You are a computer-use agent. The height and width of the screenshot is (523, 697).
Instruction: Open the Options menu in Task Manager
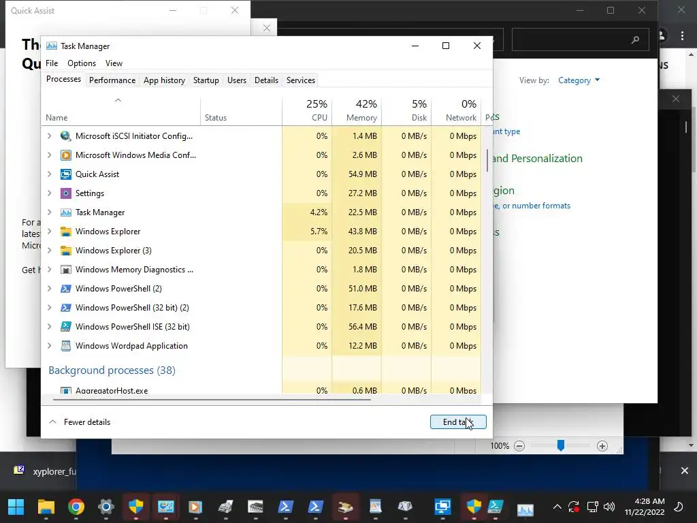(x=82, y=63)
